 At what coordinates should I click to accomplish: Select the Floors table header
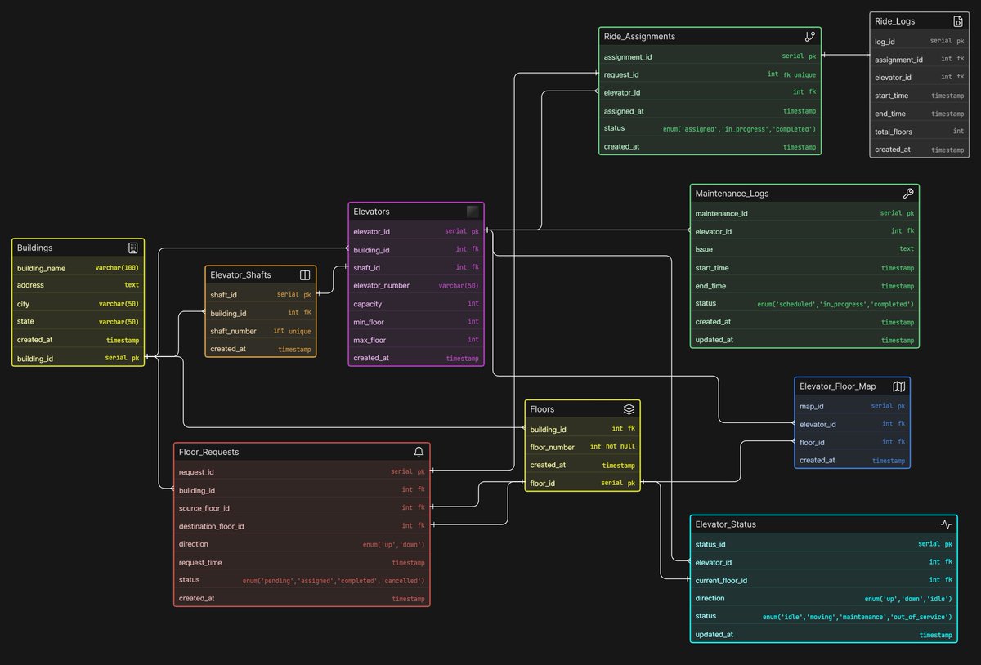tap(582, 409)
